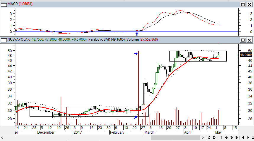The width and height of the screenshot is (254, 141).
Task: Step chart right with black right triangle
Action: [248, 137]
